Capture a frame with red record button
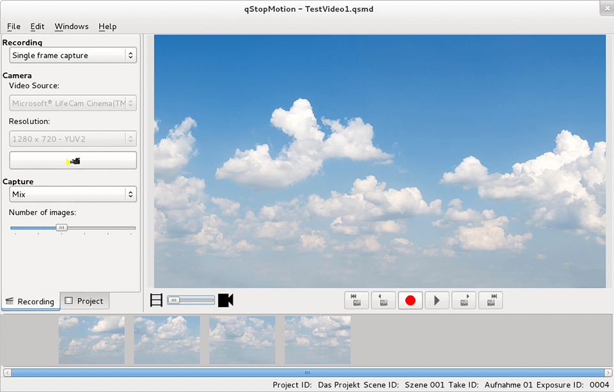The height and width of the screenshot is (392, 614). [410, 301]
